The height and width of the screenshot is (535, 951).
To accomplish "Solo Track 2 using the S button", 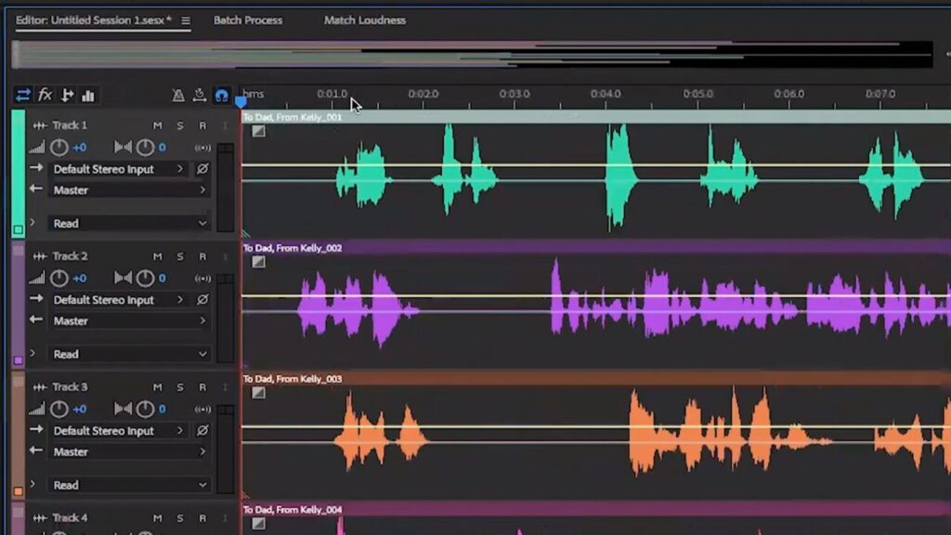I will point(179,257).
